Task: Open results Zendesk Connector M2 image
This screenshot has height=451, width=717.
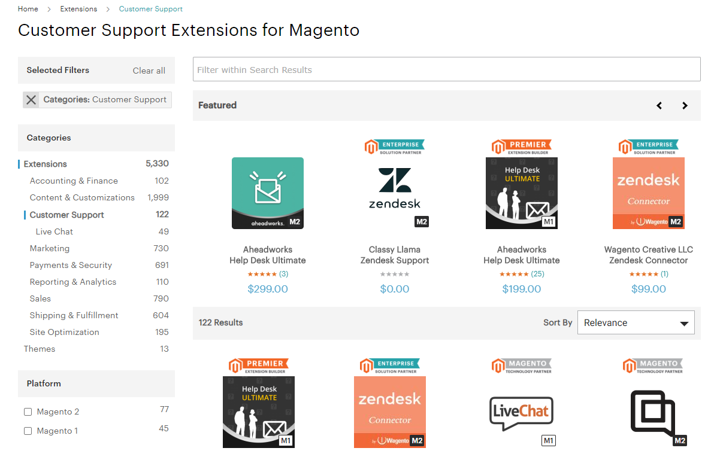Action: tap(390, 412)
